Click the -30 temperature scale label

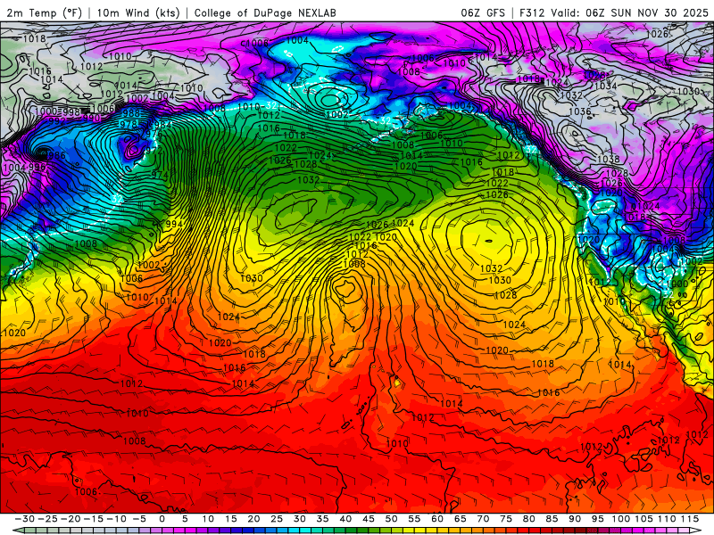point(25,519)
